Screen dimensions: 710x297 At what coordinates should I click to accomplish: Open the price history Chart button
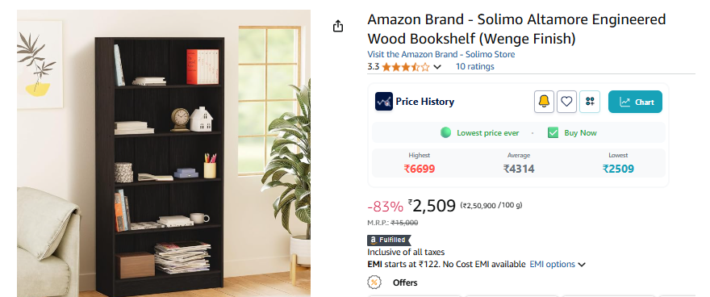pos(635,102)
